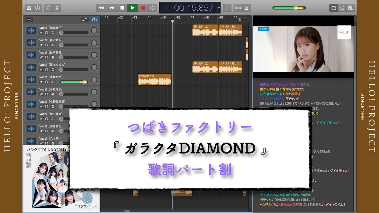The image size is (379, 213).
Task: Click the Vocal（小野瑞歩）waveform track icon
Action: coord(31,92)
